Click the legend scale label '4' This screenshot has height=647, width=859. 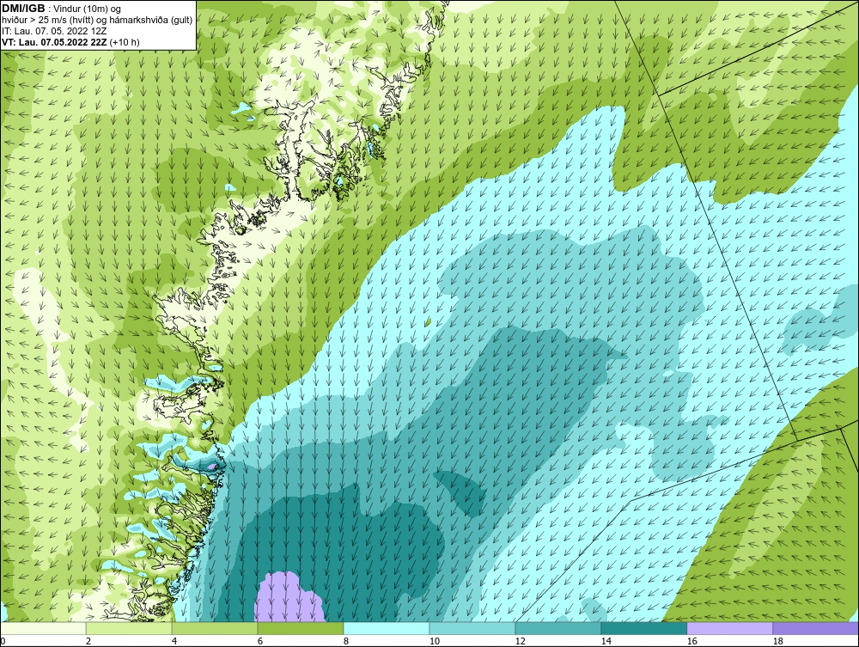click(x=174, y=641)
